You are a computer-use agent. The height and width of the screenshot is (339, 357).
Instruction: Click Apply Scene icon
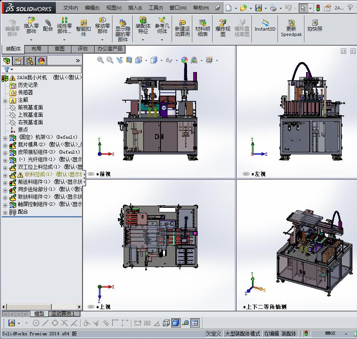coord(194,60)
